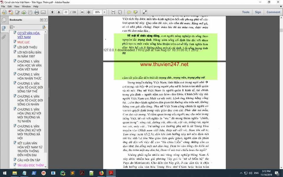The height and width of the screenshot is (177, 283).
Task: Add a sticky note comment
Action: pyautogui.click(x=129, y=12)
